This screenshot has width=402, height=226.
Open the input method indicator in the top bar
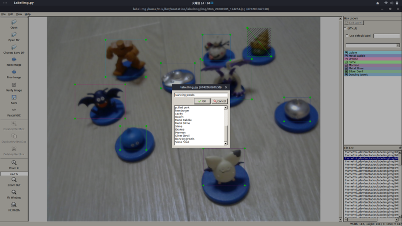click(378, 3)
